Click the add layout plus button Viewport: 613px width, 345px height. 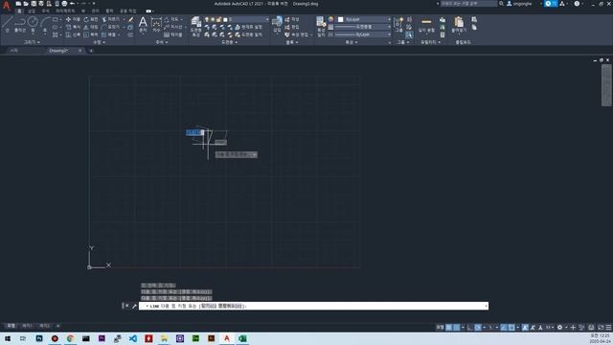click(x=58, y=326)
